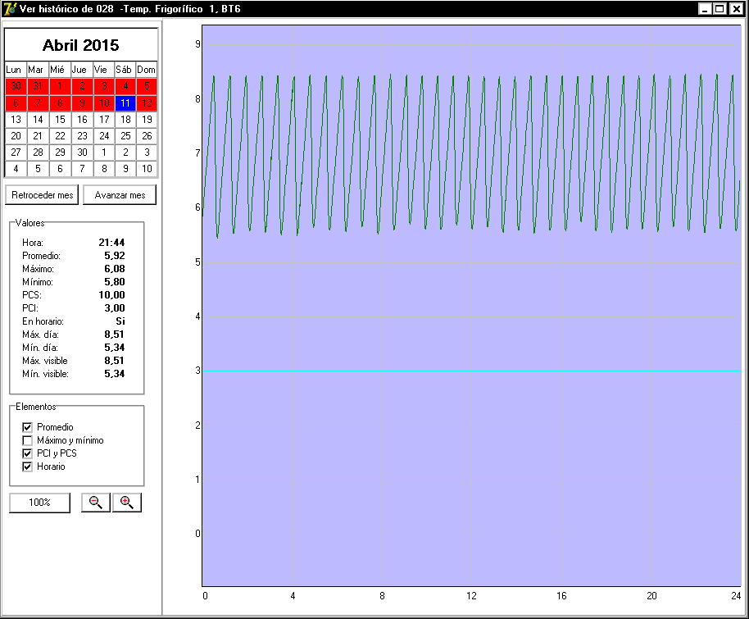Uncheck the PCI y PCS checkbox

(27, 453)
